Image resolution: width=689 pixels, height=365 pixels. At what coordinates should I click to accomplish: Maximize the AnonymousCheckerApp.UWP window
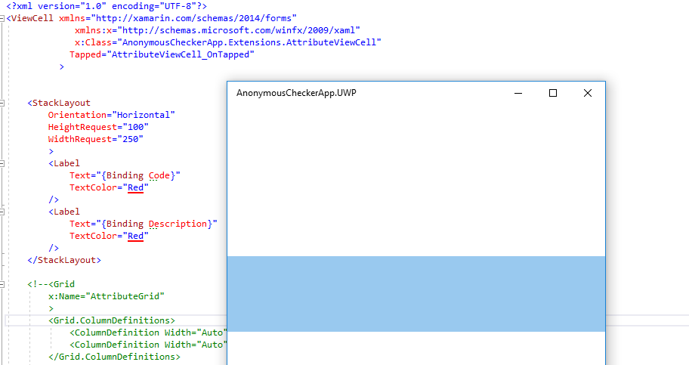click(x=553, y=93)
